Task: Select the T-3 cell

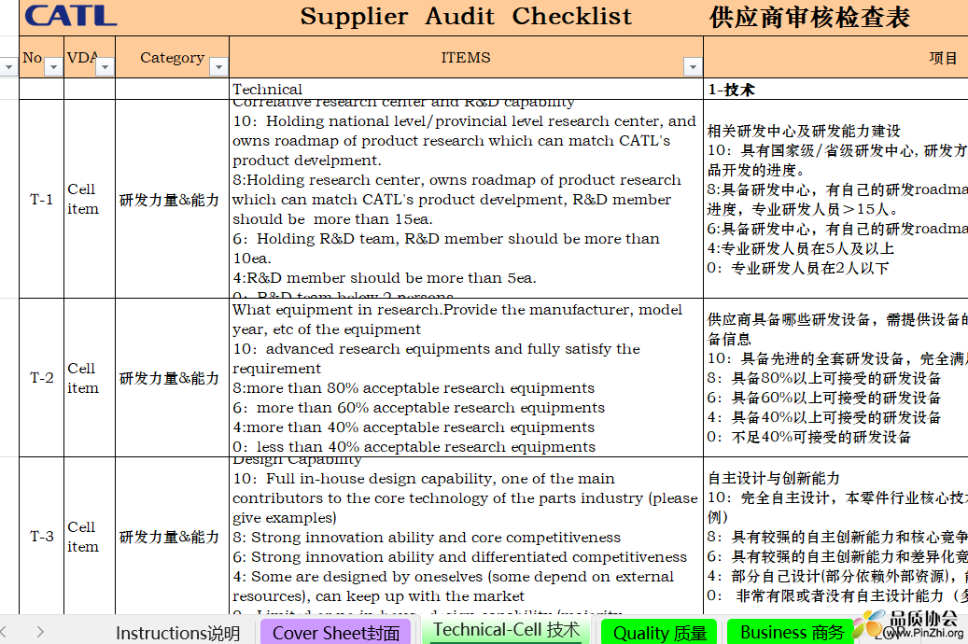Action: (41, 536)
